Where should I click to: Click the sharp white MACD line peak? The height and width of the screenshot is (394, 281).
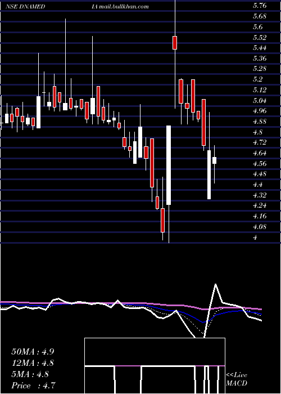[x=215, y=285]
